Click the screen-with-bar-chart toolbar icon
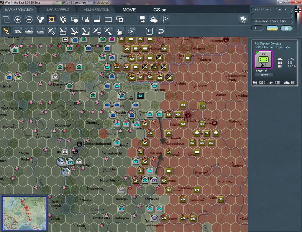Image resolution: width=302 pixels, height=232 pixels. point(86,19)
